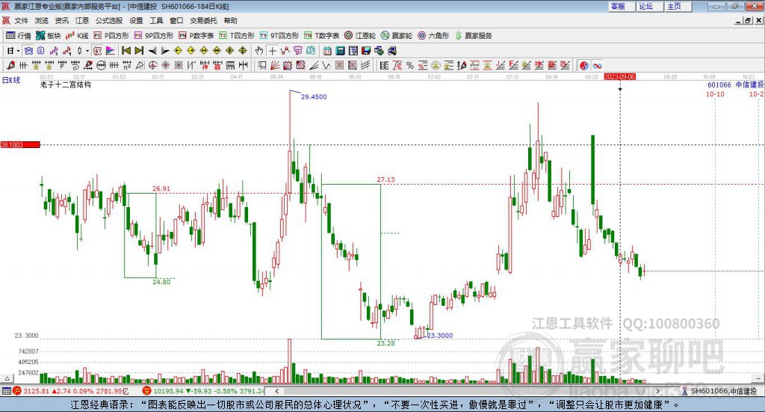Screen dimensions: 765x412
Task: Open the 赢家轮 wheel tool
Action: [x=396, y=36]
